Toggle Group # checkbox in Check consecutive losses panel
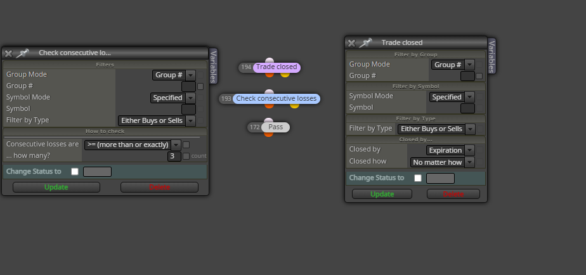 point(200,87)
